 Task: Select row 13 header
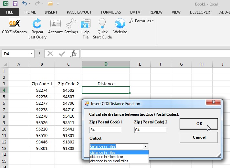coord(4,148)
